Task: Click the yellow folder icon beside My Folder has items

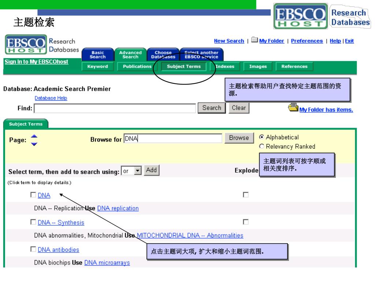Action: click(293, 107)
